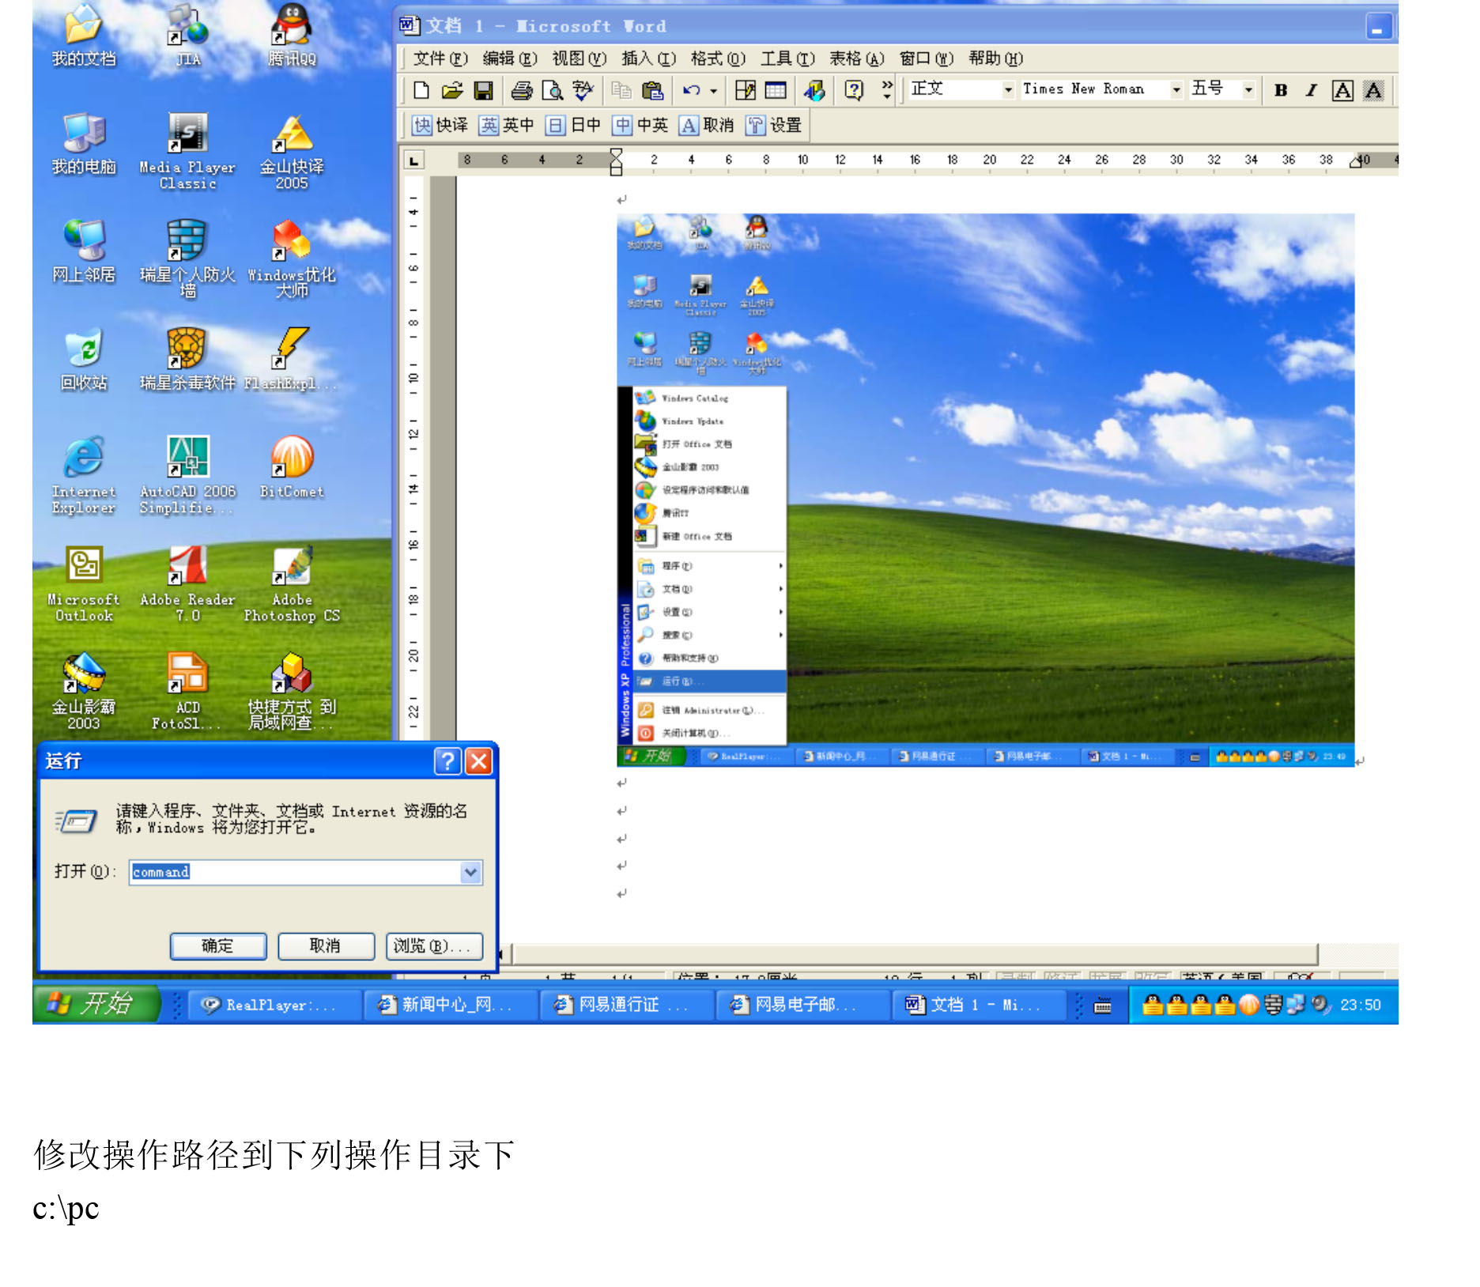Click the Print Preview icon

click(x=552, y=90)
